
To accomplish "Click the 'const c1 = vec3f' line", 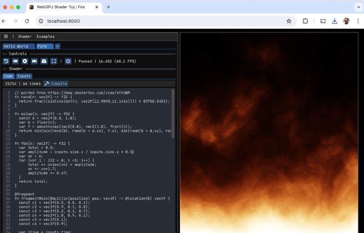I will click(54, 203).
